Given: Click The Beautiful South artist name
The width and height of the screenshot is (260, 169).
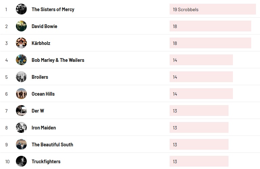Looking at the screenshot, I should click(x=52, y=145).
